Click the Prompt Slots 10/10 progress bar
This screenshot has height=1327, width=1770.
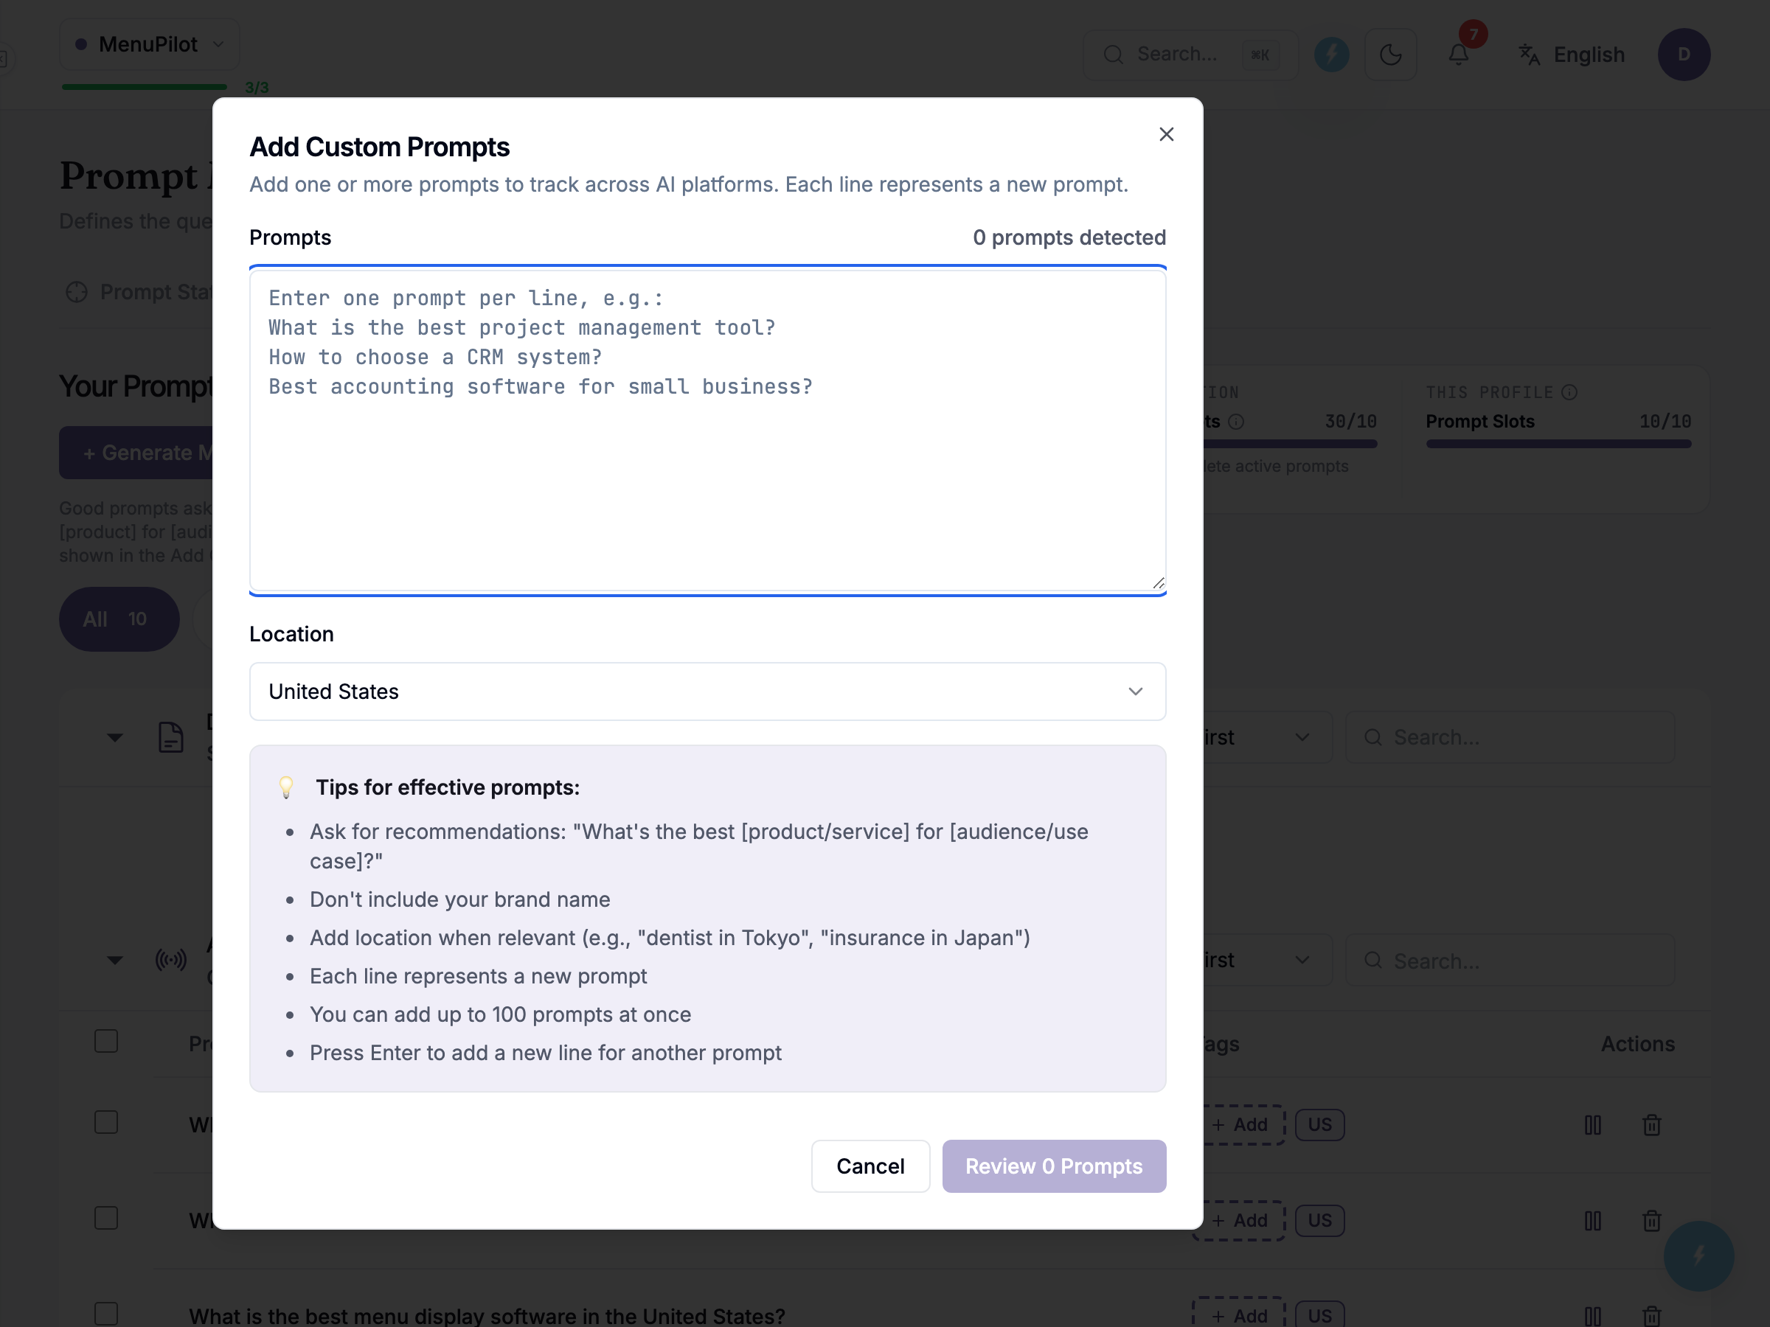pyautogui.click(x=1558, y=444)
